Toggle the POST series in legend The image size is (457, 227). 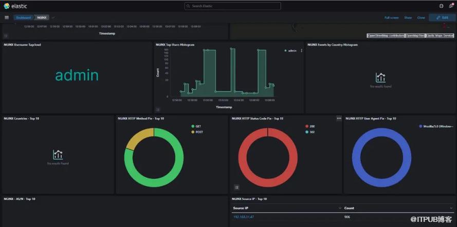(198, 132)
